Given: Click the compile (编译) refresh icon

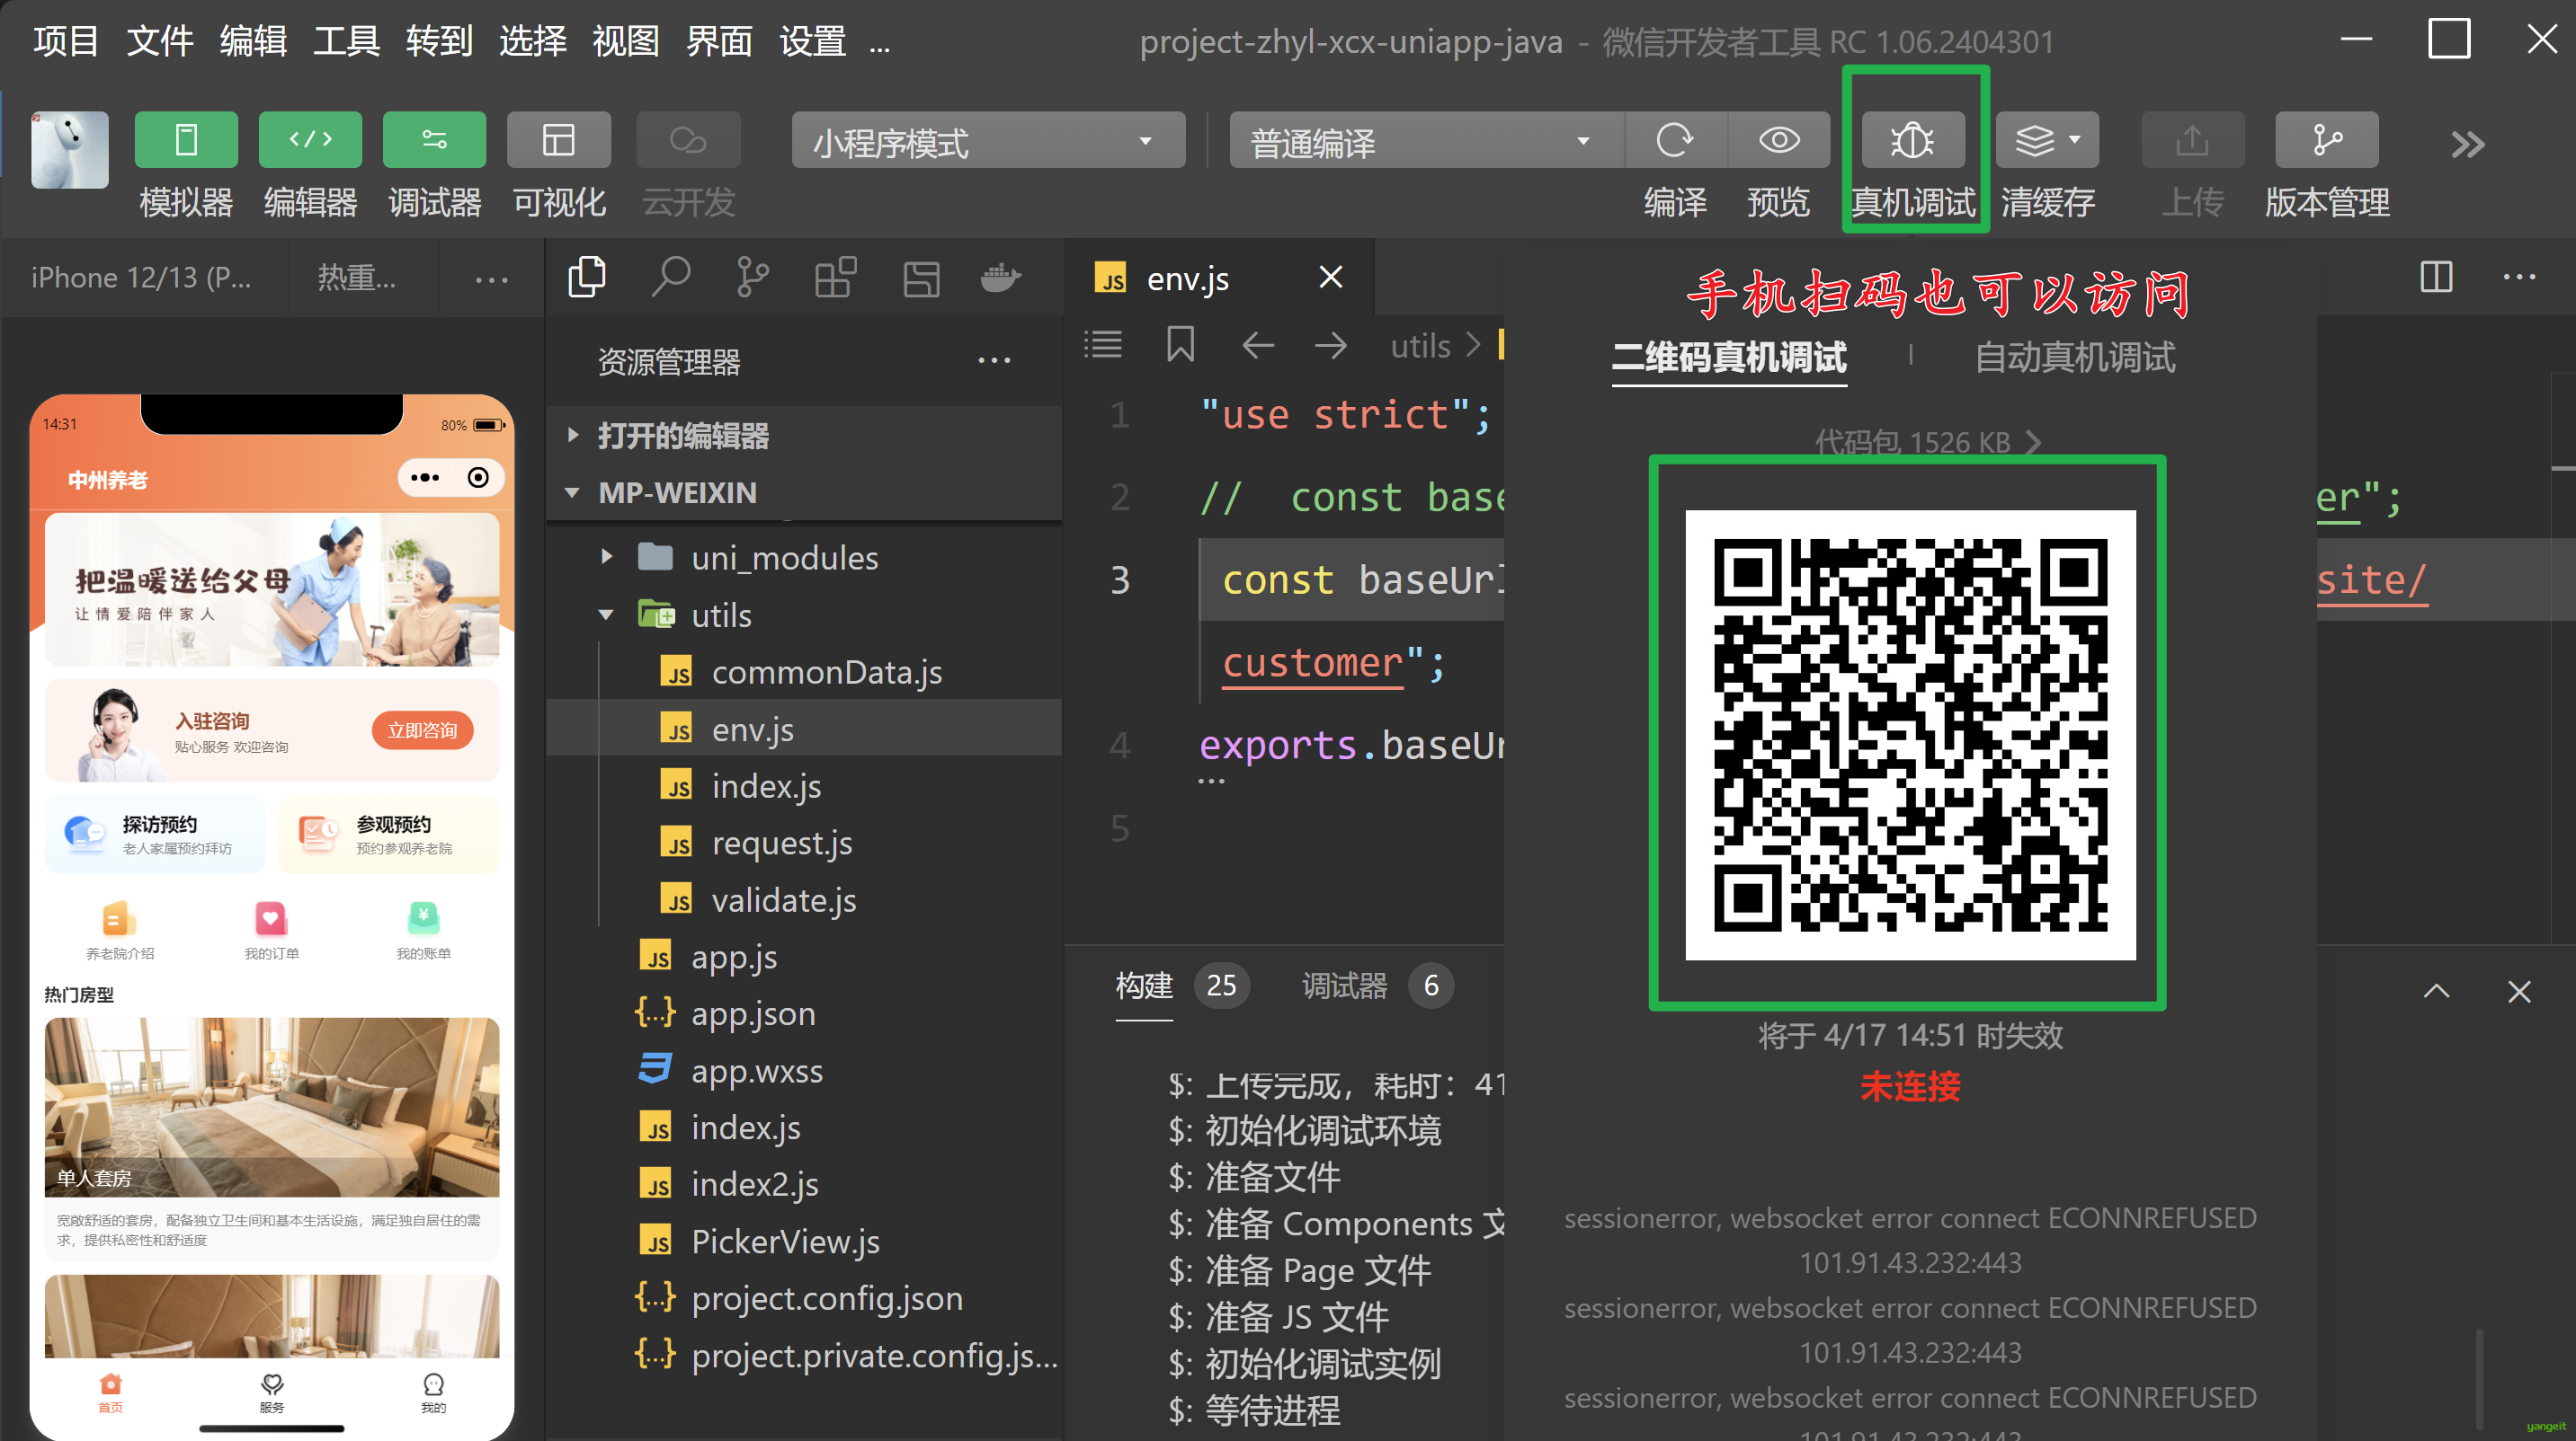Looking at the screenshot, I should (1675, 140).
